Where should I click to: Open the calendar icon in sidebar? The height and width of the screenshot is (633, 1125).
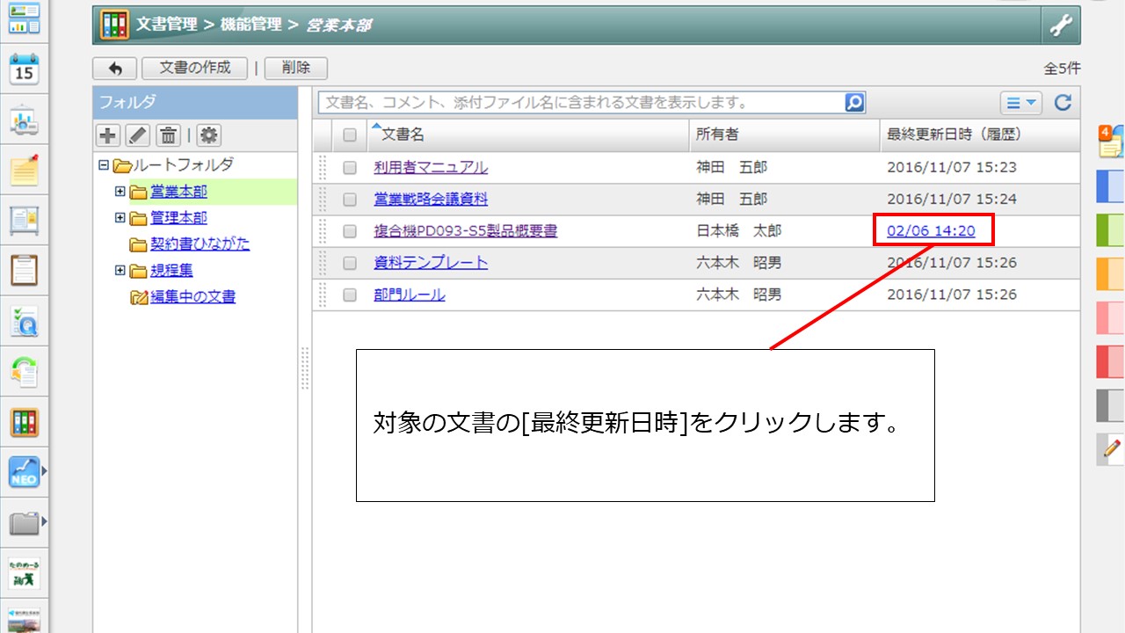(x=24, y=69)
